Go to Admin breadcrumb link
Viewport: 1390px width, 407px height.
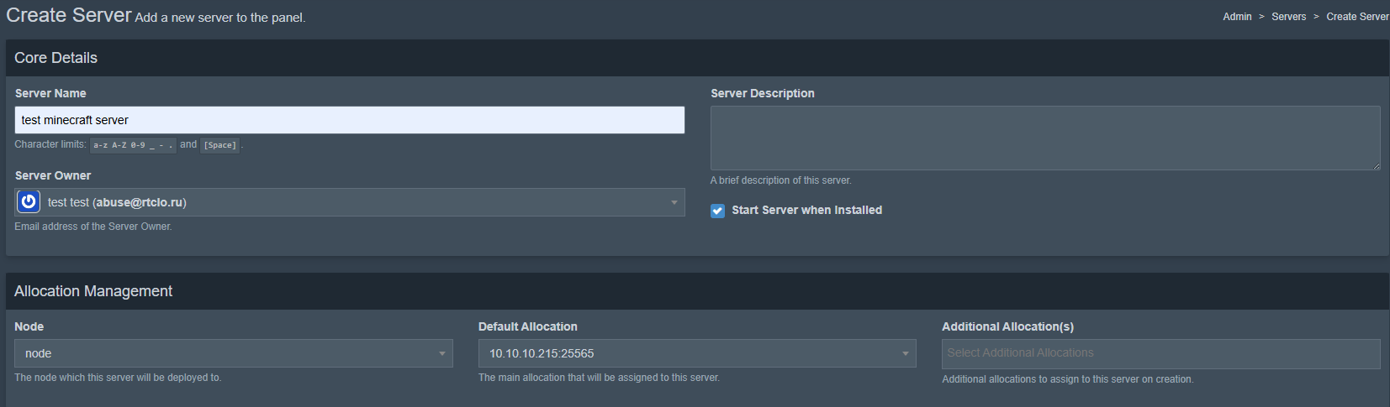(x=1237, y=17)
